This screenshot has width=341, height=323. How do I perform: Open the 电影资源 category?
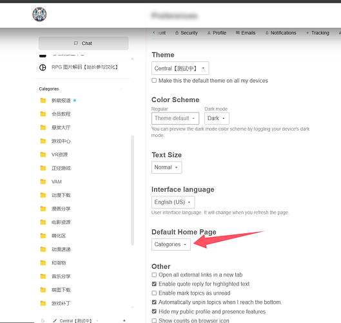click(x=61, y=222)
